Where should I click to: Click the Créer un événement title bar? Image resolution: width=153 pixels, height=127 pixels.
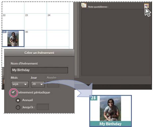tap(39, 53)
